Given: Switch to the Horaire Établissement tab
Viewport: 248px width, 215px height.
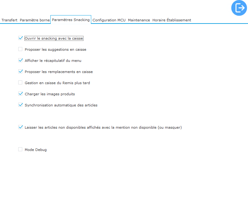Looking at the screenshot, I should (172, 20).
